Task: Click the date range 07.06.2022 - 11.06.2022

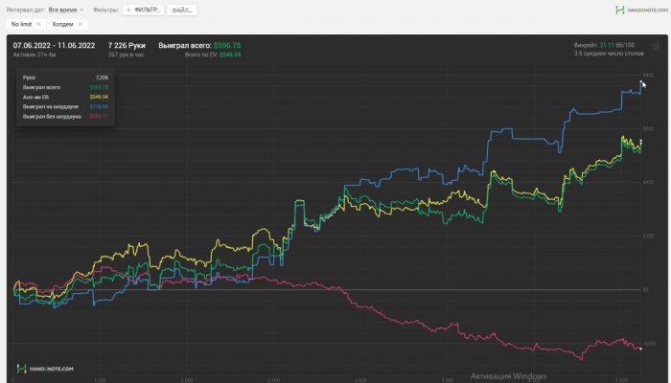Action: pyautogui.click(x=53, y=45)
